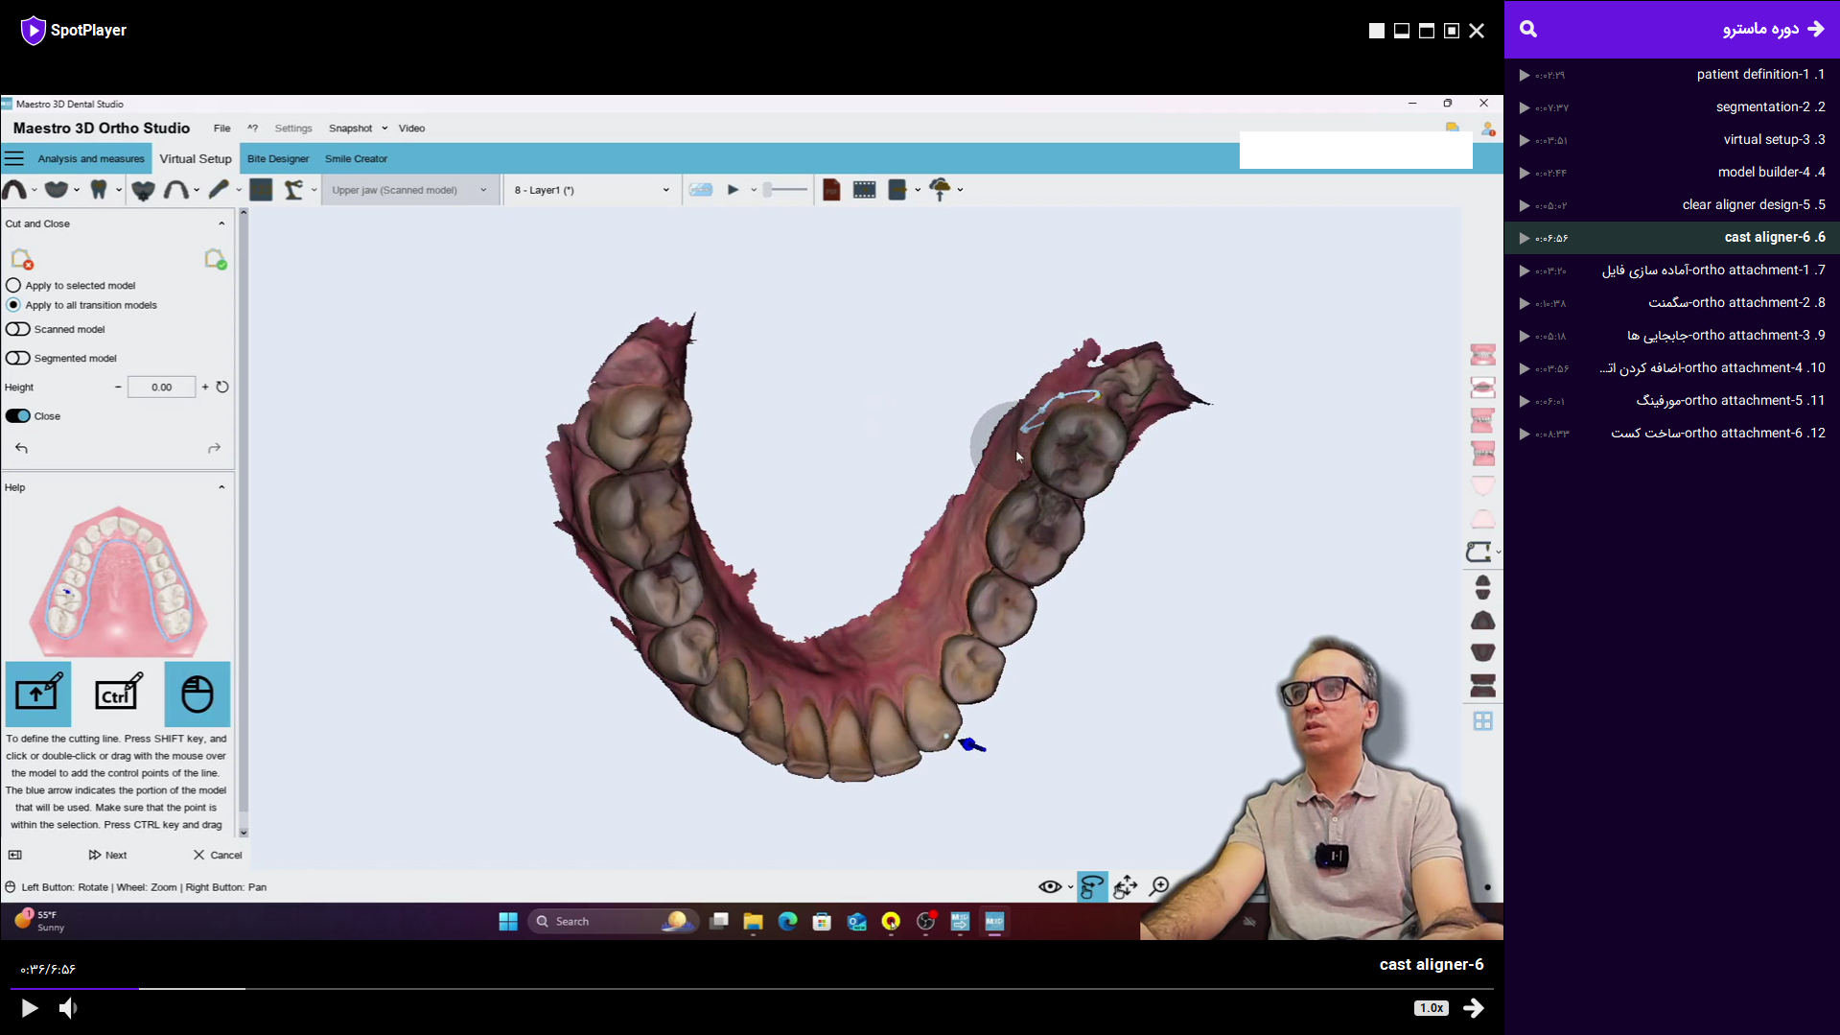This screenshot has width=1840, height=1035.
Task: Toggle the left panel layout icon
Action: point(15,855)
